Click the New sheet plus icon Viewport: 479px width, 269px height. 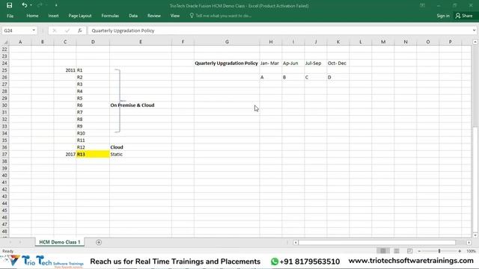99,242
